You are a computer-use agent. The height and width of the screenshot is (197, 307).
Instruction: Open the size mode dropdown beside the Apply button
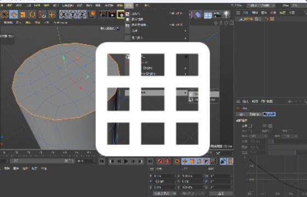(193, 194)
